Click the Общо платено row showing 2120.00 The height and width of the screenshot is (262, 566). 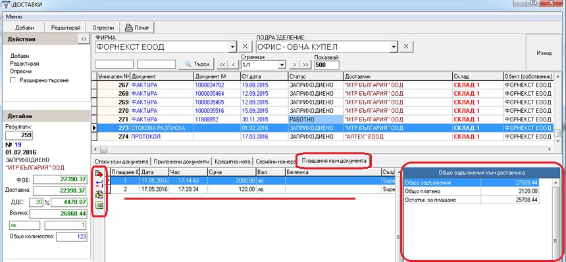pyautogui.click(x=471, y=191)
